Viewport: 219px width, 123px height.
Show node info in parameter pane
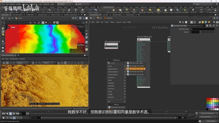[x=214, y=26]
